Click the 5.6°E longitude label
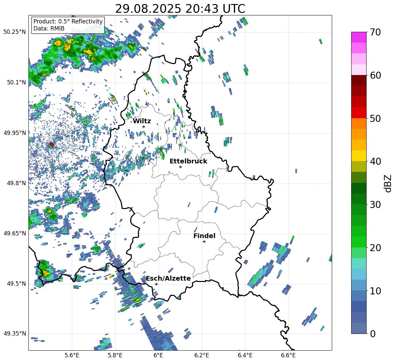Viewport: 396px width, 362px height. point(72,355)
